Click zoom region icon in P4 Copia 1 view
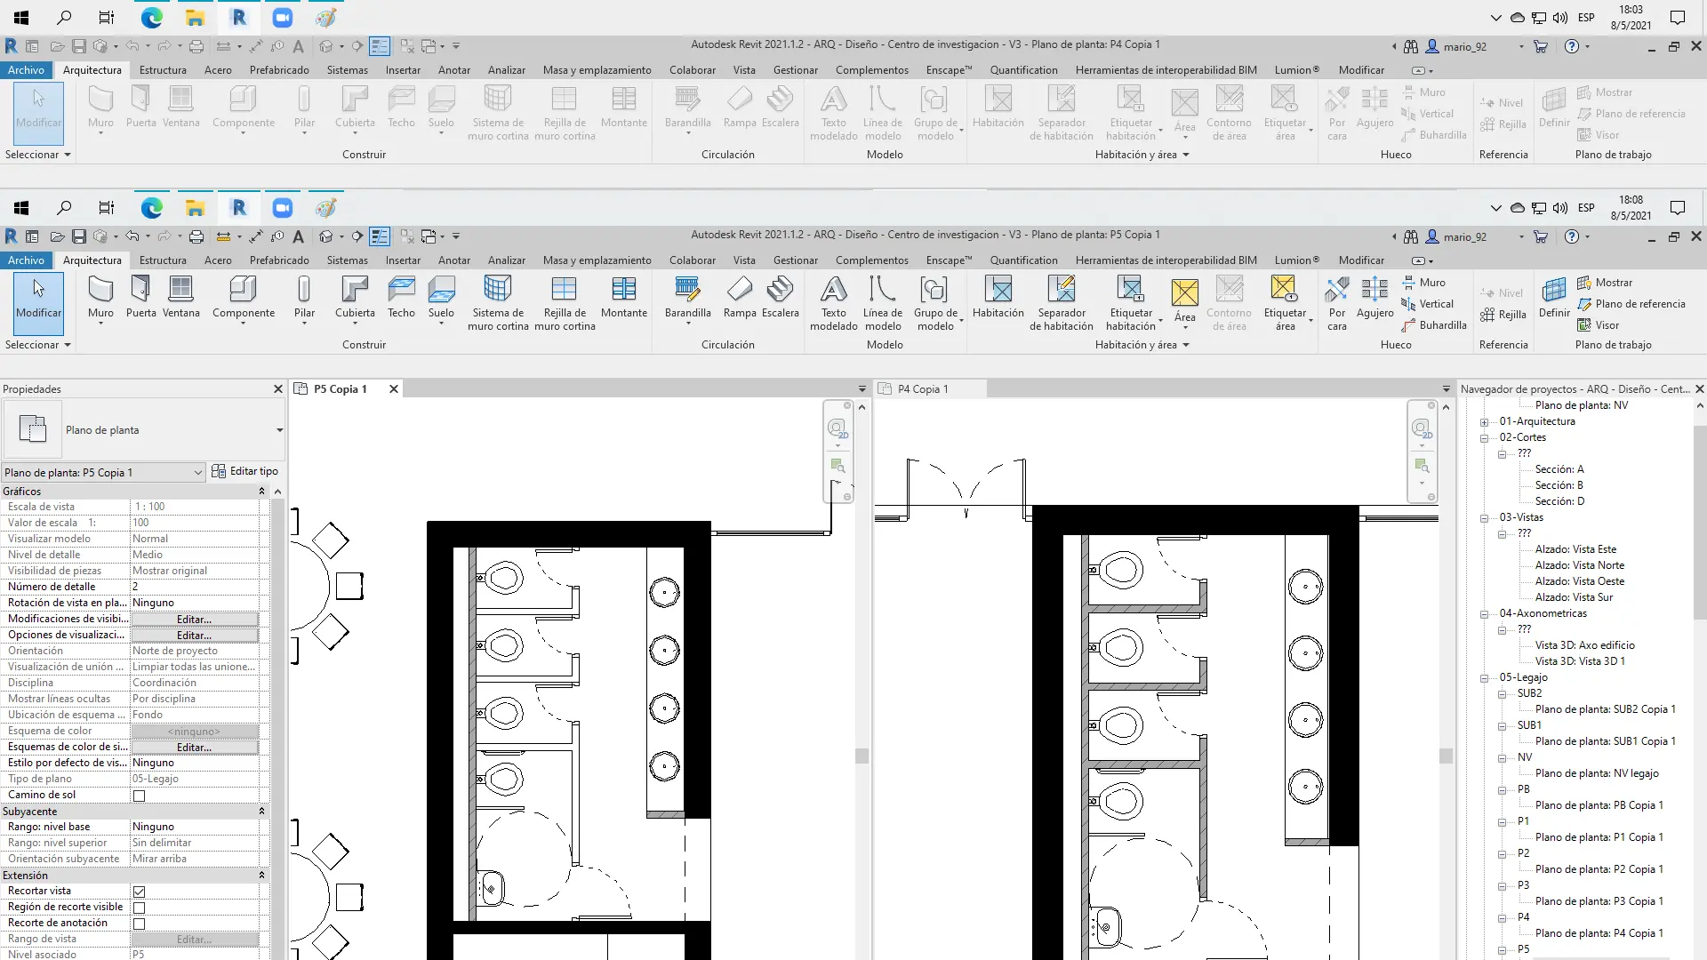 pos(1422,466)
